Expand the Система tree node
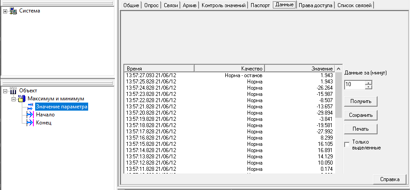The height and width of the screenshot is (190, 410). point(5,11)
